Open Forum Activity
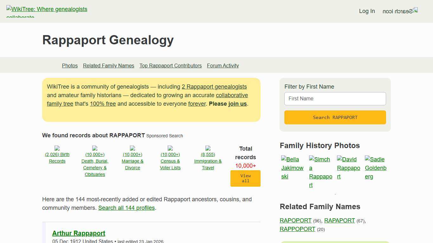Screen dimensions: 433x243 [223, 65]
